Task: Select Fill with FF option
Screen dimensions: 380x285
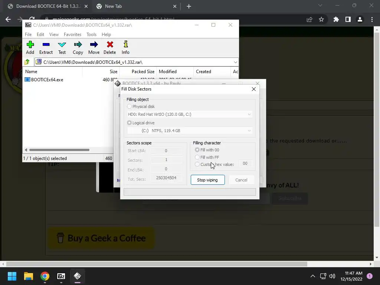Action: point(197,157)
